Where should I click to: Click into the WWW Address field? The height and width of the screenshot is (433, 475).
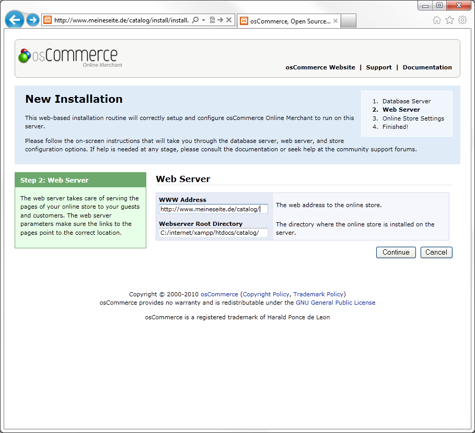(x=213, y=209)
